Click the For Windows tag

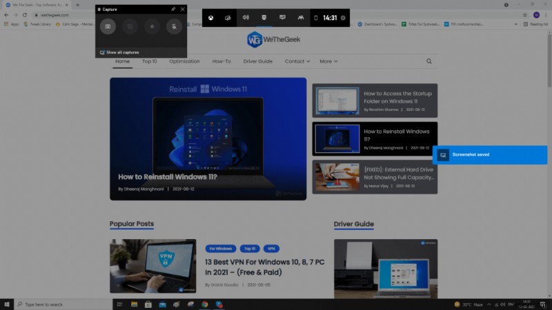point(221,249)
